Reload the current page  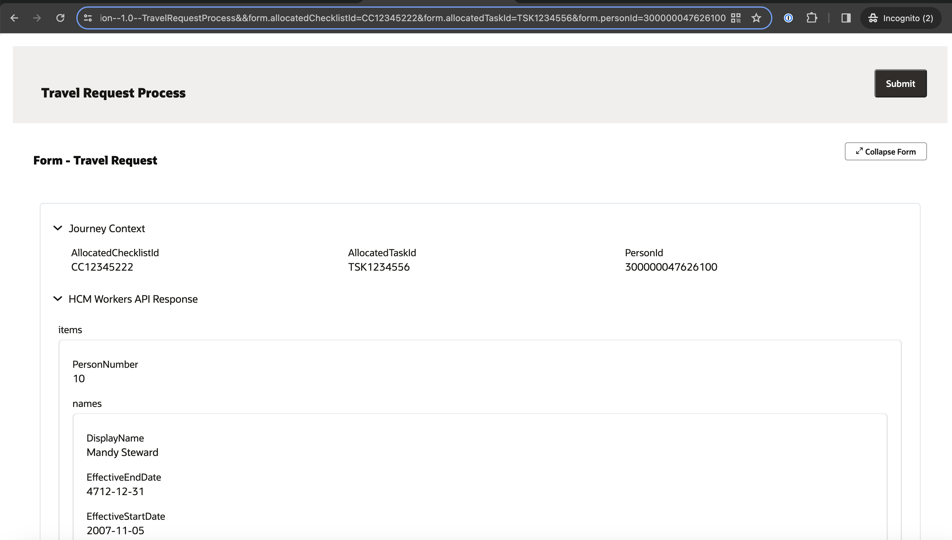[x=60, y=18]
